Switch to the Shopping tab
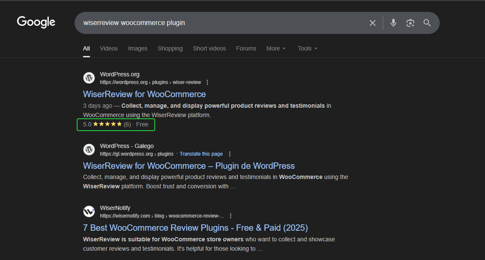Viewport: 485px width, 260px height. [x=170, y=48]
